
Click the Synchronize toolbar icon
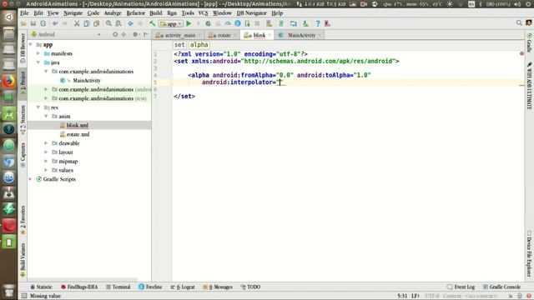(43, 23)
